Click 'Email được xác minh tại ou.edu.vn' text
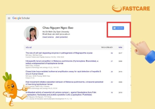Viewport: 155px width, 109px height. click(x=56, y=34)
